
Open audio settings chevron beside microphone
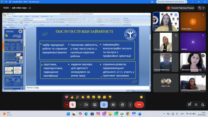(67, 105)
